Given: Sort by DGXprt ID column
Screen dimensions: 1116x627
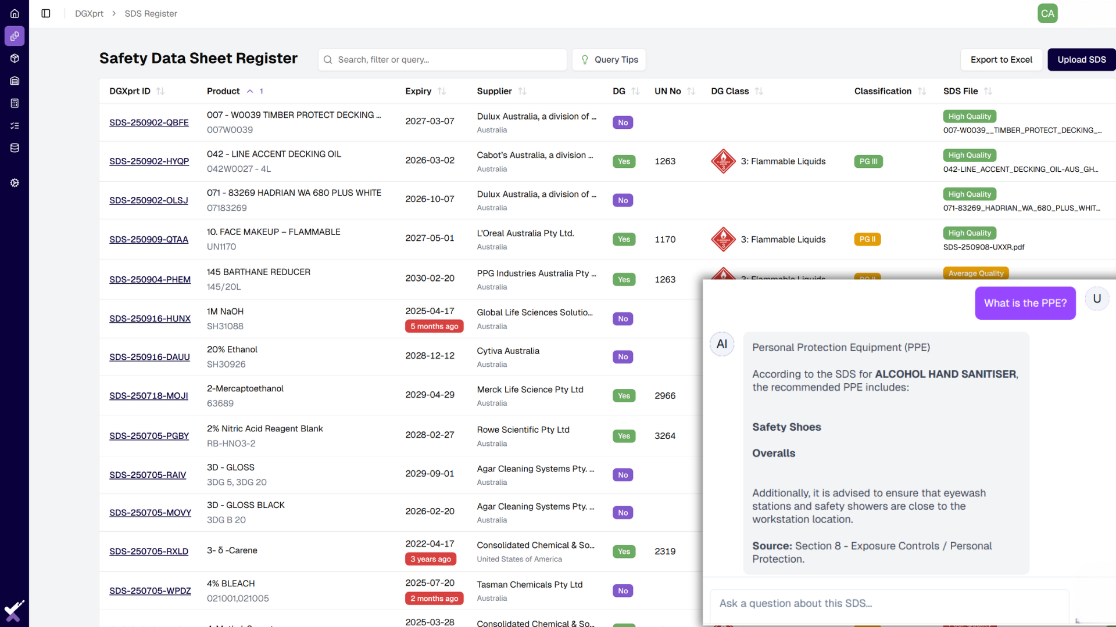Looking at the screenshot, I should coord(160,91).
